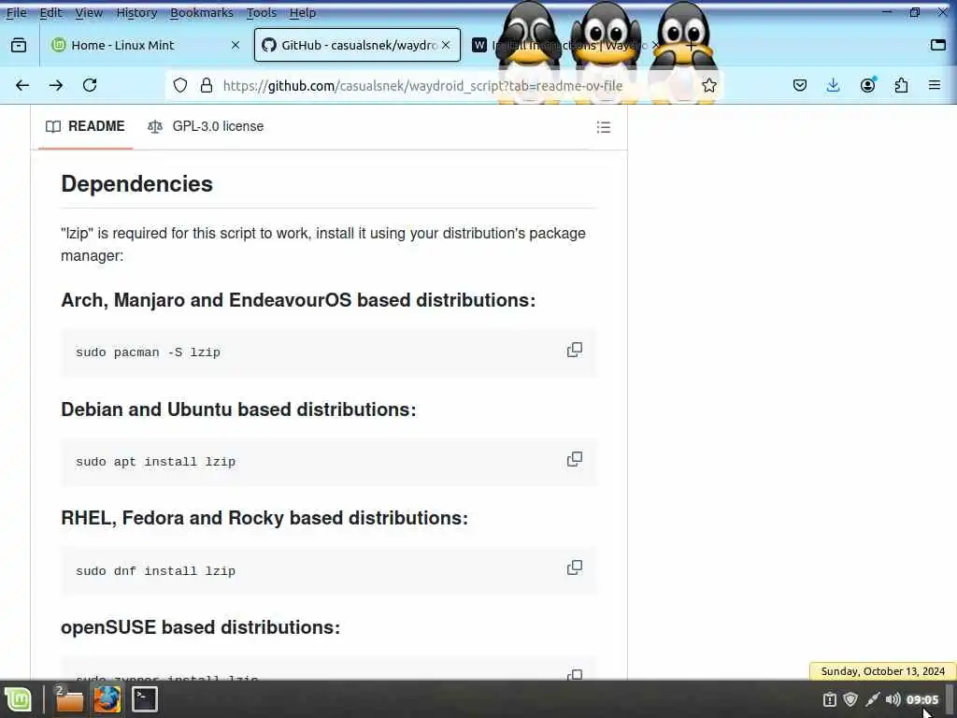Image resolution: width=957 pixels, height=718 pixels.
Task: Open the Linux Mint start menu
Action: coord(18,699)
